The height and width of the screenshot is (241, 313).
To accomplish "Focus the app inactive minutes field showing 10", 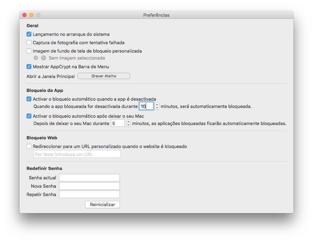I will pos(146,106).
